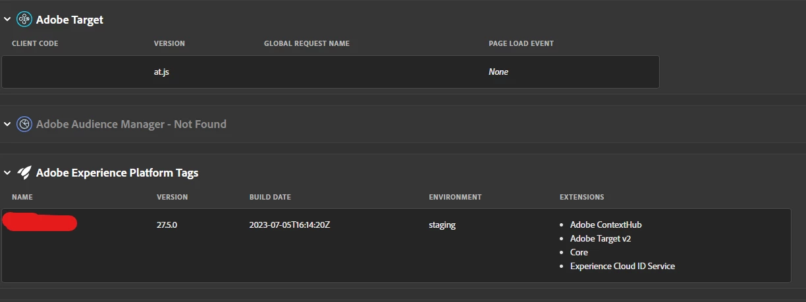Screen dimensions: 806x302
Task: Click the NAME column header in Tags
Action: pyautogui.click(x=22, y=197)
